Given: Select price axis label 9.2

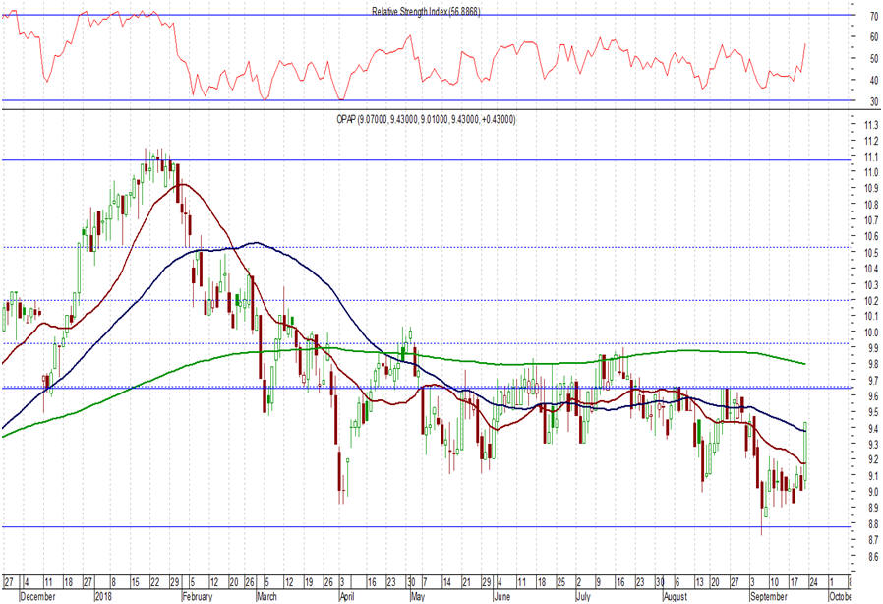Looking at the screenshot, I should point(873,459).
